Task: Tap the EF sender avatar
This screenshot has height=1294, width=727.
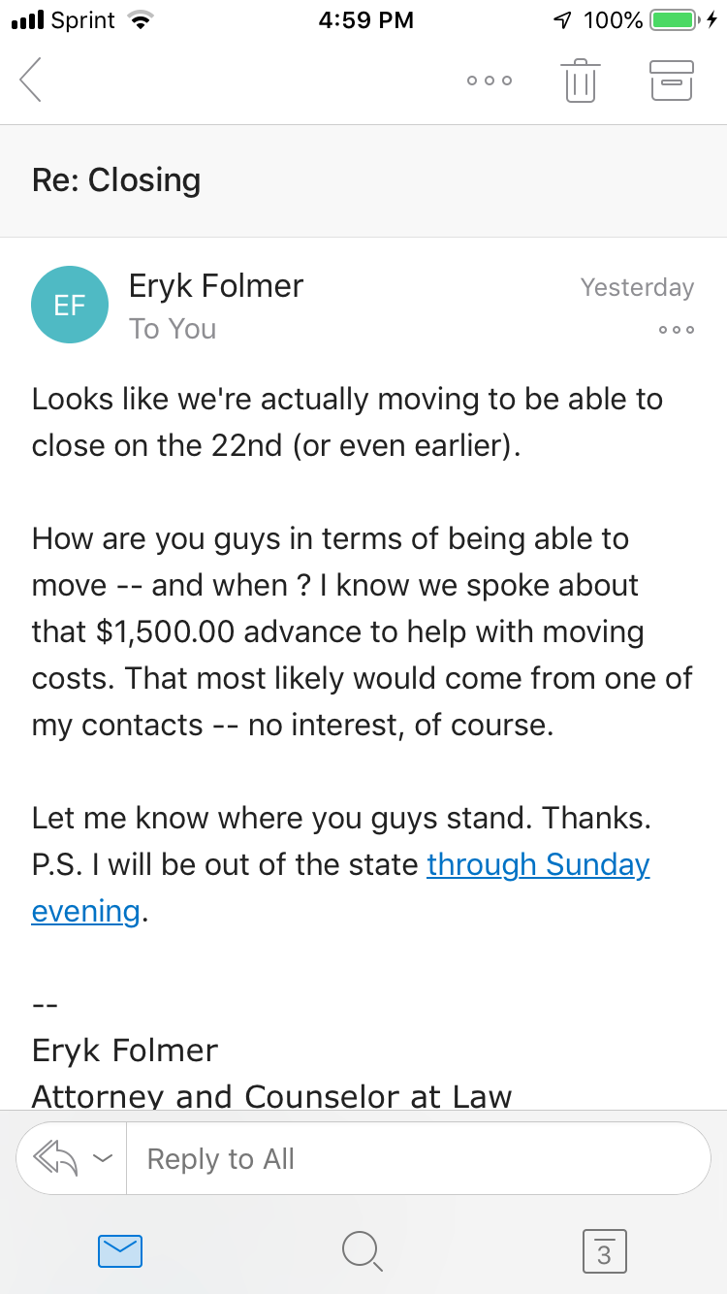Action: click(x=69, y=305)
